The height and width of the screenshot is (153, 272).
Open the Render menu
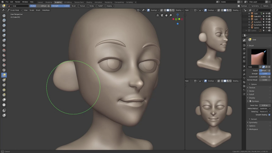tap(18, 2)
